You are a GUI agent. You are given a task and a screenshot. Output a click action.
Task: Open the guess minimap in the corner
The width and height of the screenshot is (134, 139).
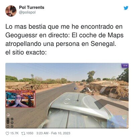[x=117, y=121]
